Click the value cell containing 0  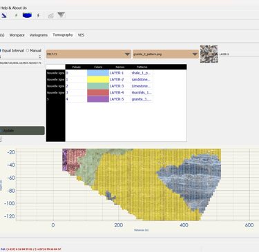76,73
